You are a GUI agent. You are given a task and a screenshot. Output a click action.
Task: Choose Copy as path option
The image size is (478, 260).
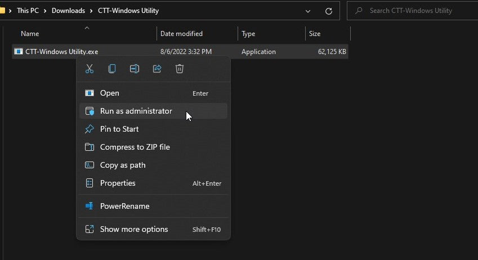click(123, 165)
